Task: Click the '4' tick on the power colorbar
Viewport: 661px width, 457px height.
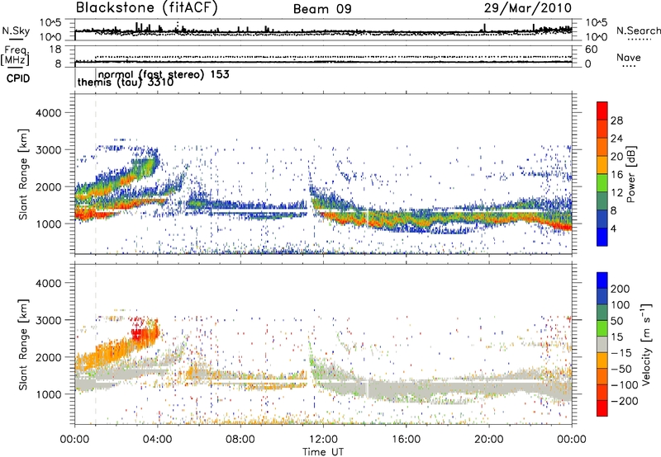Action: point(613,228)
